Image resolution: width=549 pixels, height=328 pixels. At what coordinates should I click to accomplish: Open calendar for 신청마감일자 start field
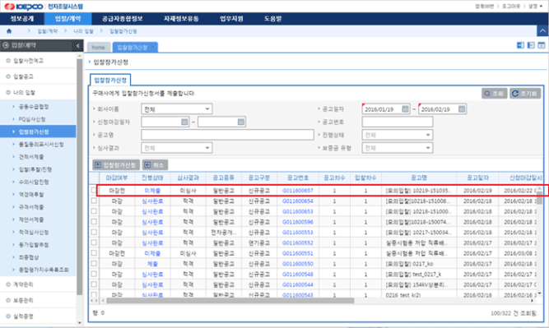pyautogui.click(x=184, y=122)
